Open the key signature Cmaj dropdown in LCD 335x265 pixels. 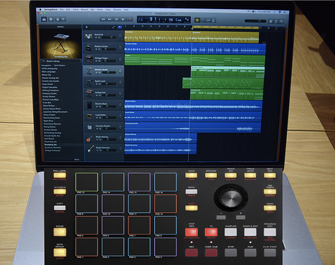pyautogui.click(x=178, y=20)
